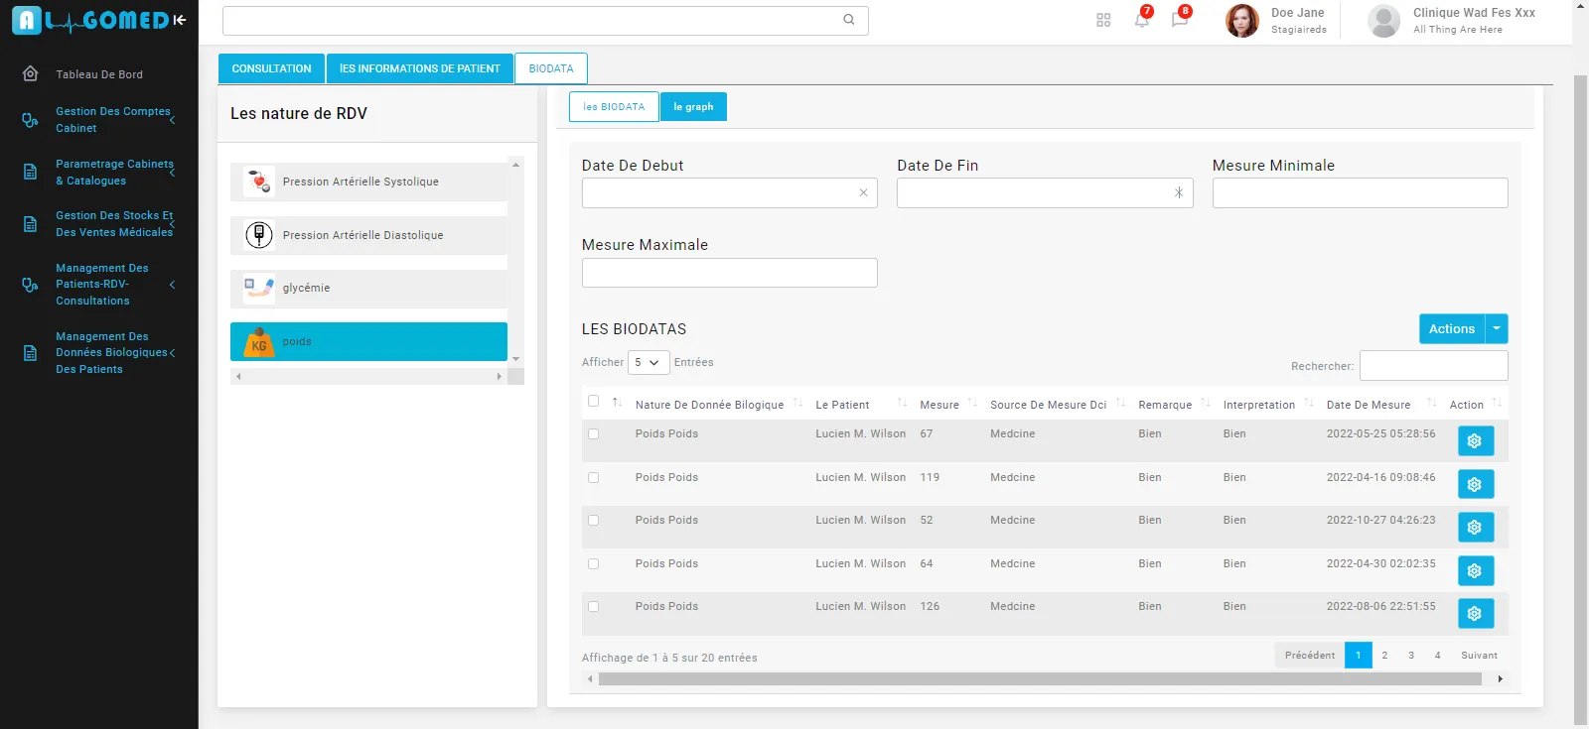Check the row with Mesure 119
The height and width of the screenshot is (729, 1589).
point(594,477)
